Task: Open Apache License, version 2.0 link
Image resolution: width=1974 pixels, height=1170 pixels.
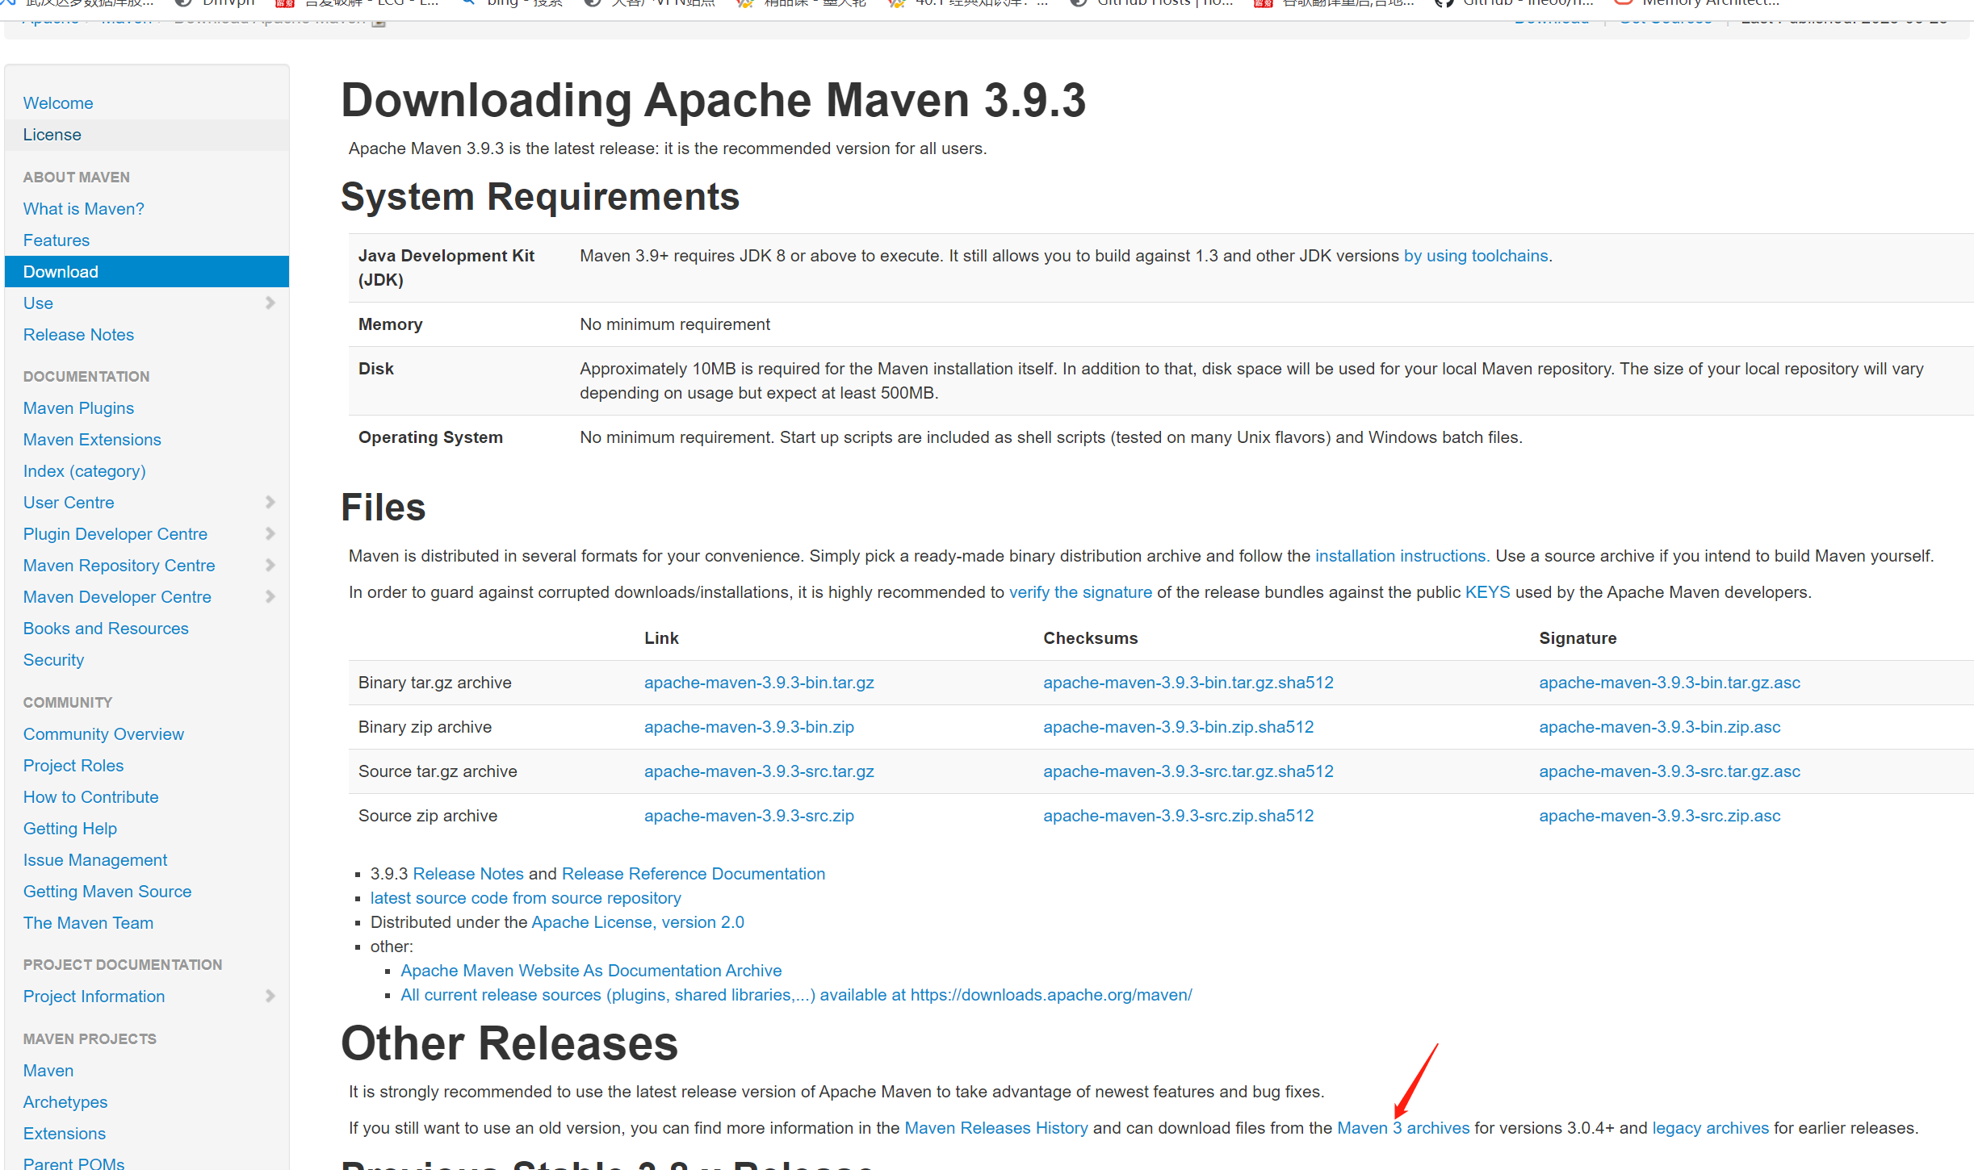Action: 637,922
